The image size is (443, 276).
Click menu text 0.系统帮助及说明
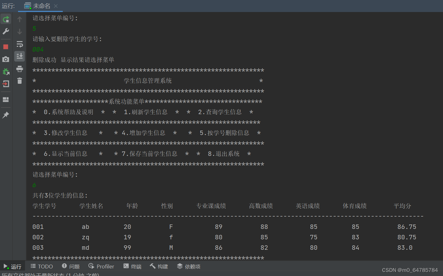tap(68, 112)
